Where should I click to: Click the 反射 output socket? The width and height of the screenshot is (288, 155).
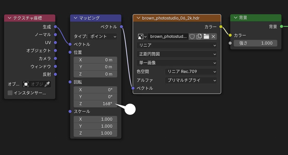tap(55, 74)
